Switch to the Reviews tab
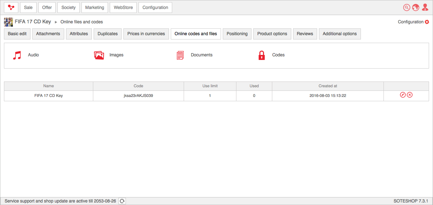Image resolution: width=433 pixels, height=205 pixels. (305, 34)
